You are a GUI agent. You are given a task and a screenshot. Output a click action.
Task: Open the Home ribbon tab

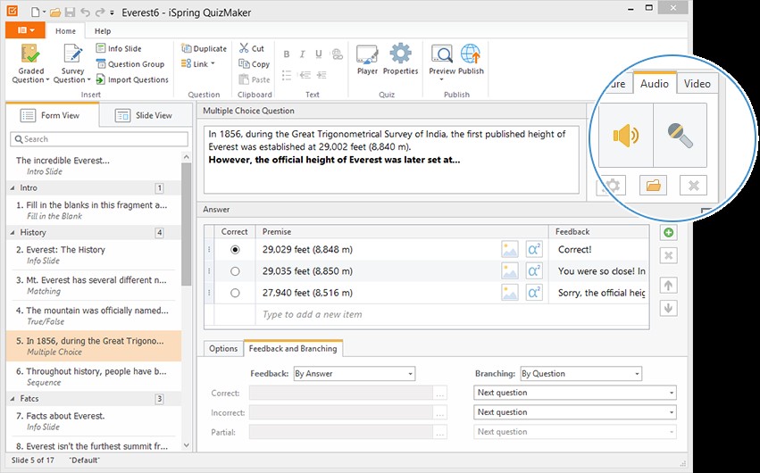point(65,31)
